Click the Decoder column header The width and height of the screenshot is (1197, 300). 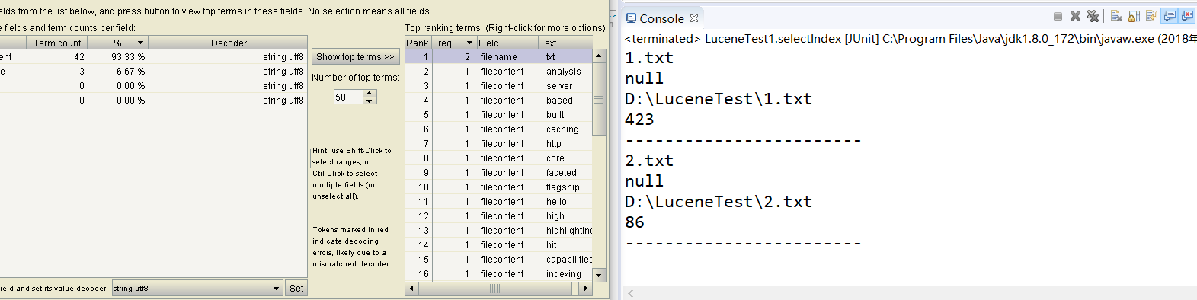(x=229, y=43)
